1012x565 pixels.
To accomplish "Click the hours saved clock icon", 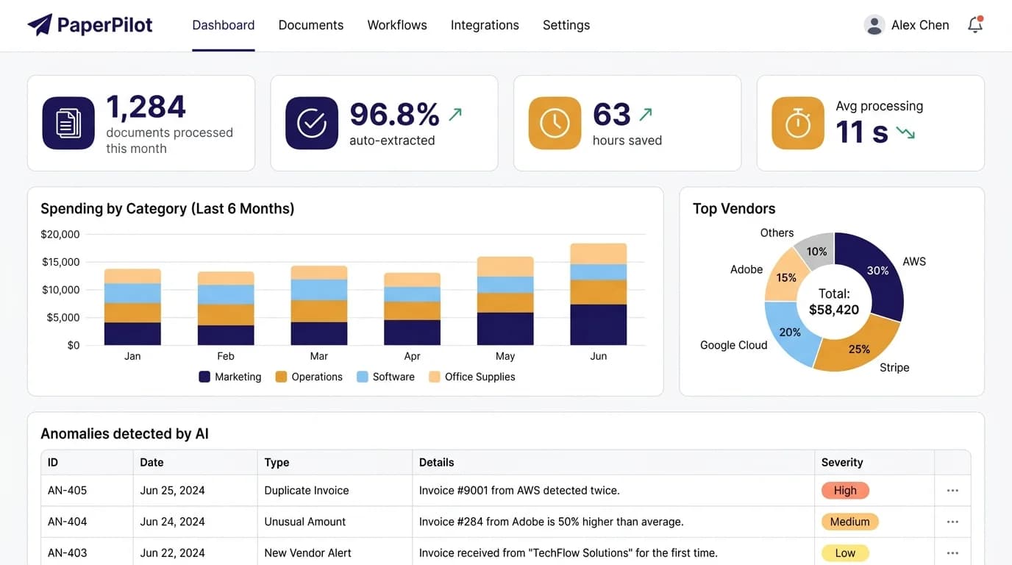I will click(x=555, y=123).
